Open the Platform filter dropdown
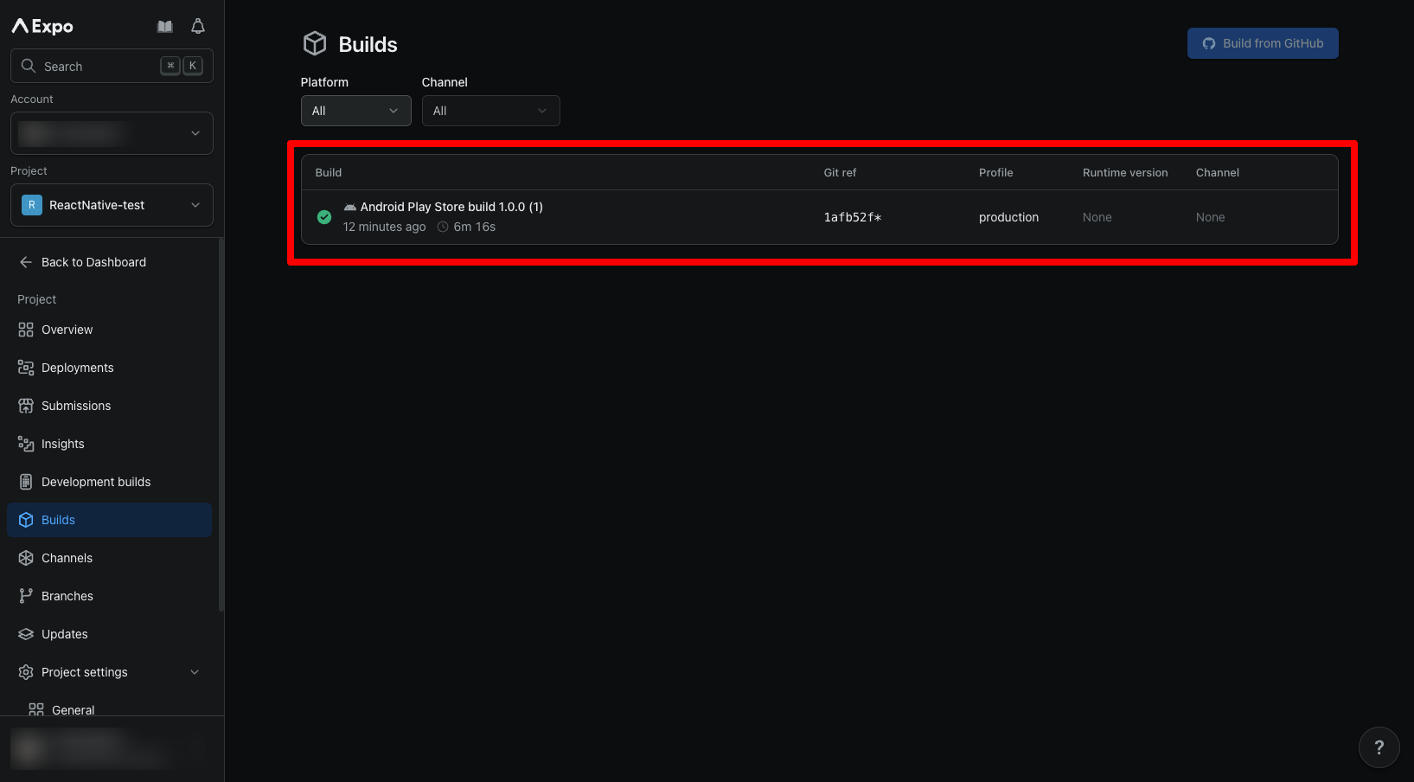The image size is (1414, 782). coord(355,111)
